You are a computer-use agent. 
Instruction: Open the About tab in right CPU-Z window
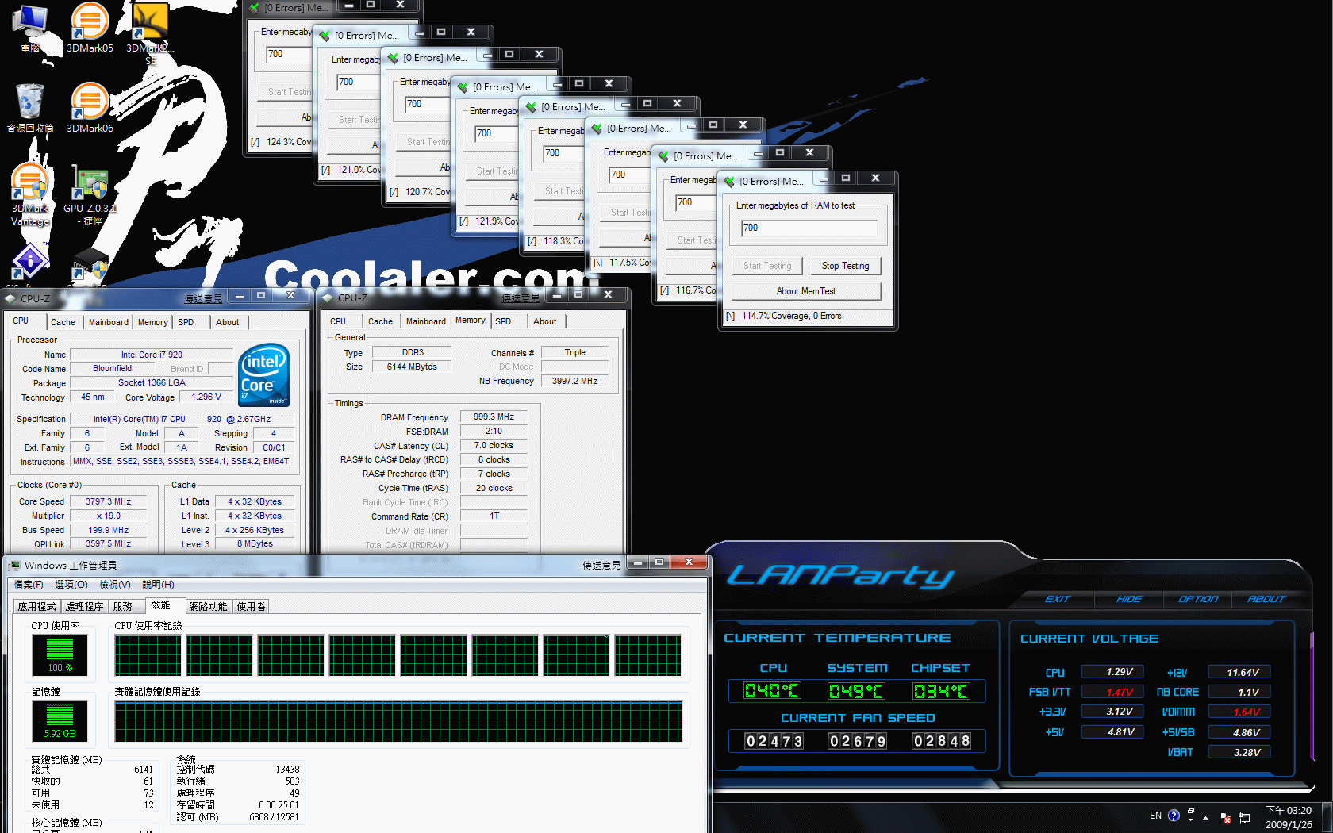click(x=544, y=321)
